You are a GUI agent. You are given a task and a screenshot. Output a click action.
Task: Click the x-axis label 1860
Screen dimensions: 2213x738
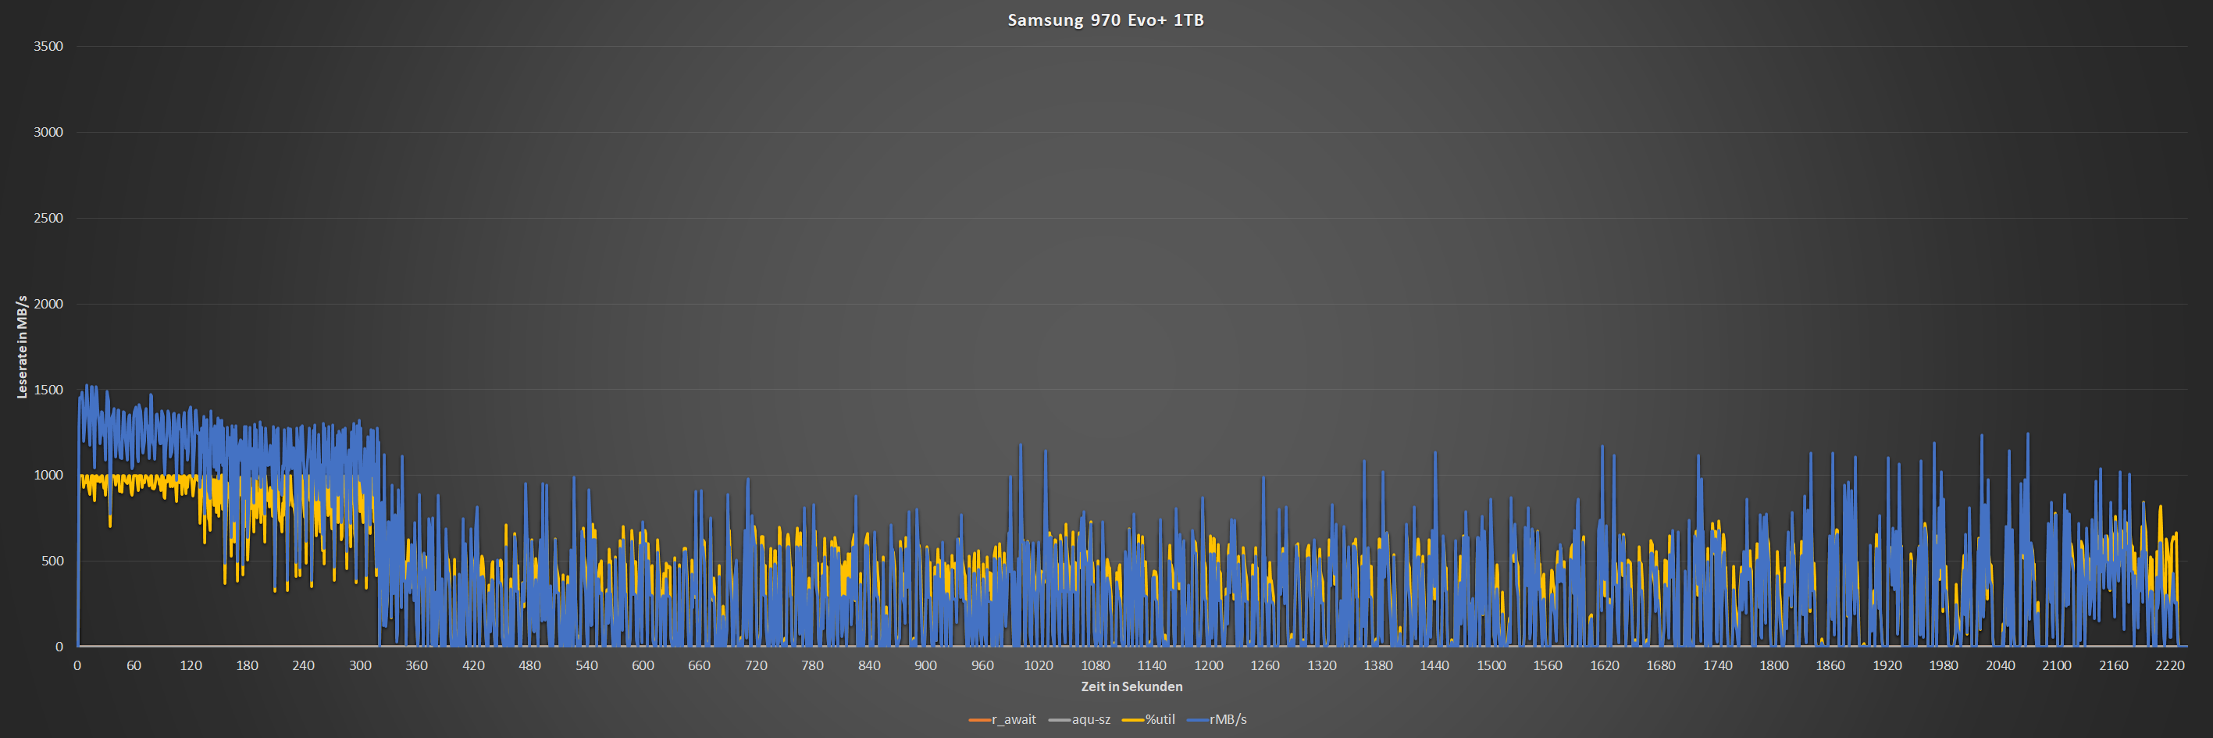(1830, 666)
